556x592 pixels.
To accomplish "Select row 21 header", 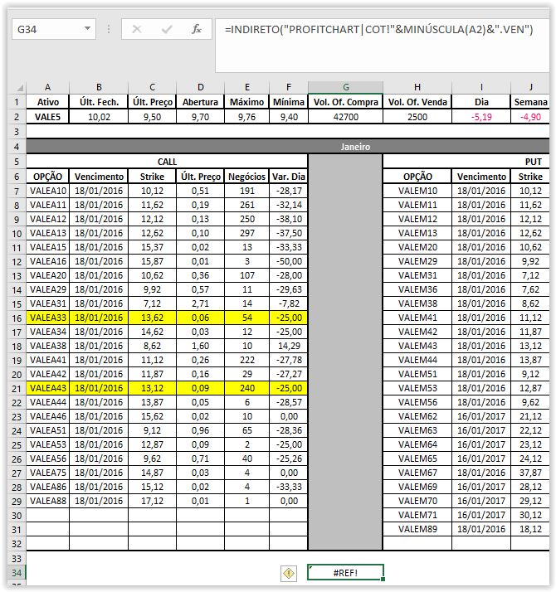I will pos(17,389).
